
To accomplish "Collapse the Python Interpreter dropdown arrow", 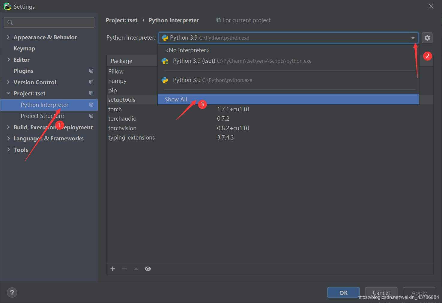I will (413, 38).
